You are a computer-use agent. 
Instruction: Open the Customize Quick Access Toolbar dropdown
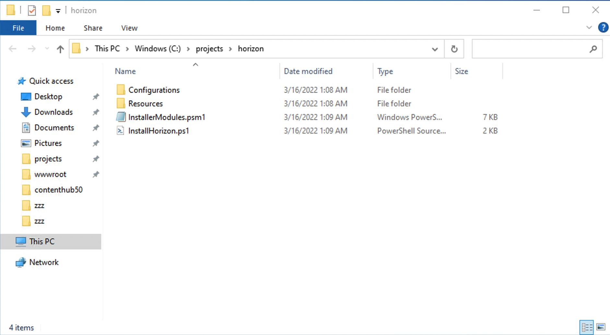[x=58, y=11]
